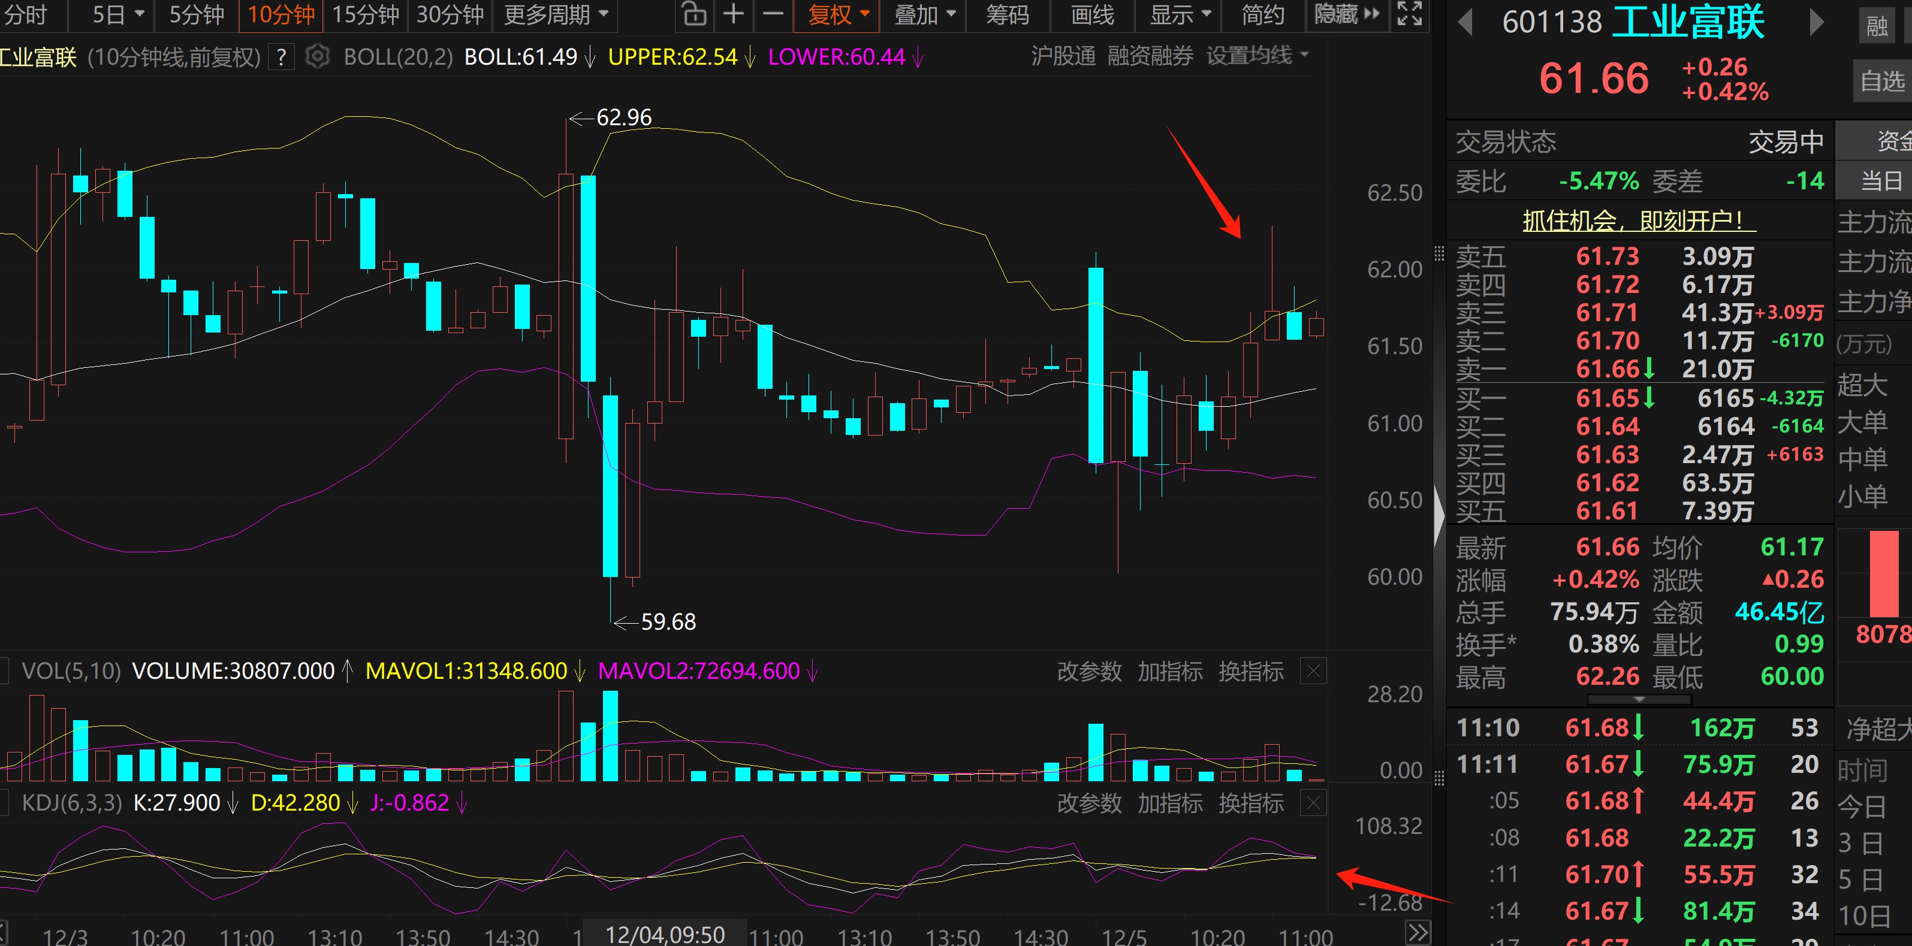Toggle the 隐藏 panel hide button
Viewport: 1912px width, 946px height.
coord(1346,14)
